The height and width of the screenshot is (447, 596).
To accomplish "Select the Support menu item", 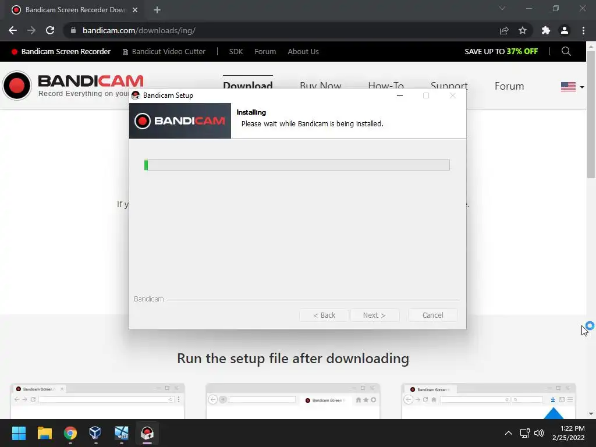I will [449, 85].
